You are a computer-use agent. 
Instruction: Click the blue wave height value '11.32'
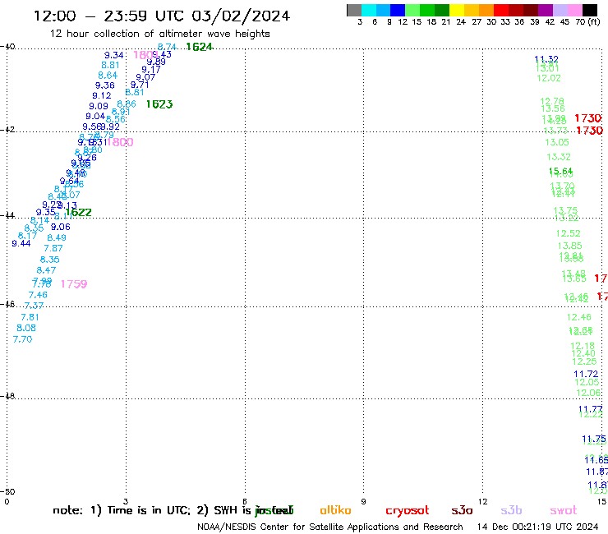click(546, 59)
